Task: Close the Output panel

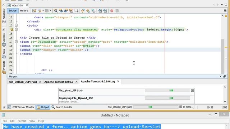Action: (x=220, y=76)
